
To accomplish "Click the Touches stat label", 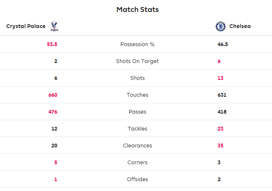I will point(137,95).
